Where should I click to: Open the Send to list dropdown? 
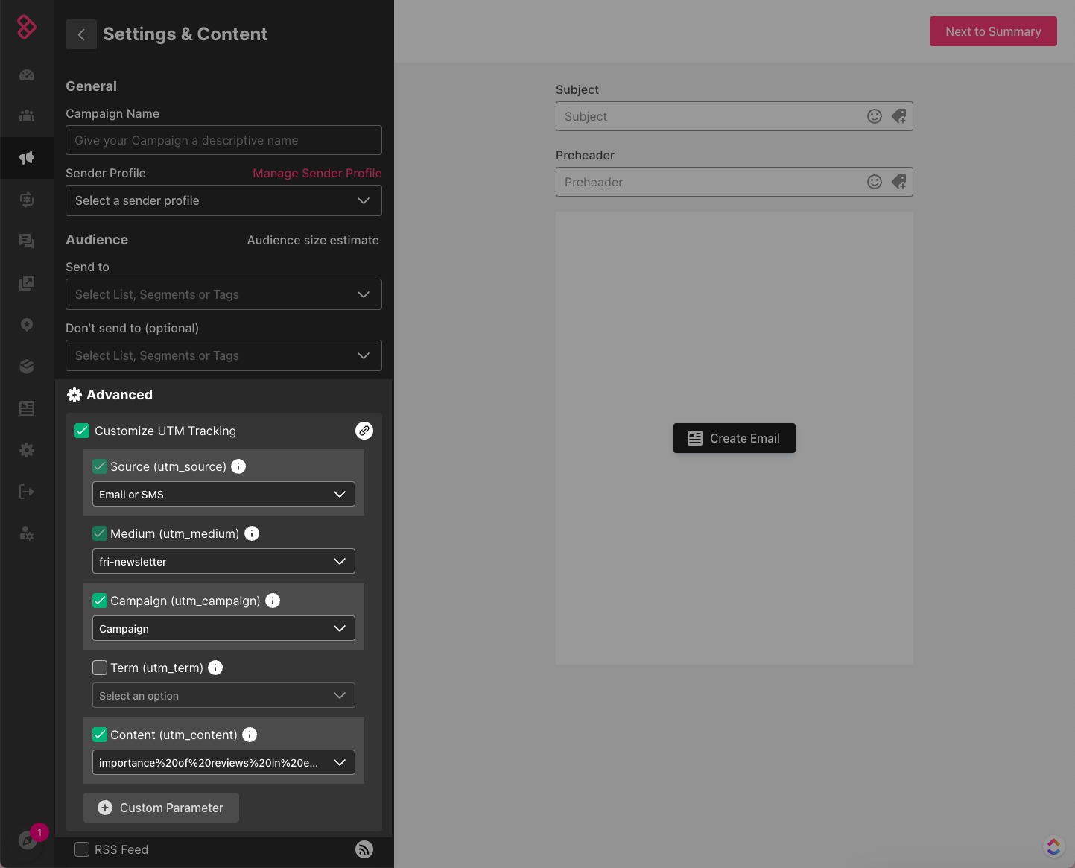coord(223,294)
